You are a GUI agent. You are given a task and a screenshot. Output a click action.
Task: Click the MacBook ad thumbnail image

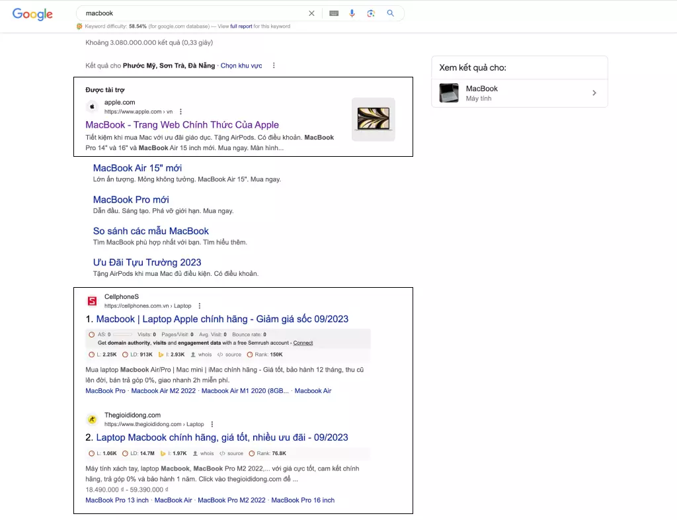click(373, 119)
